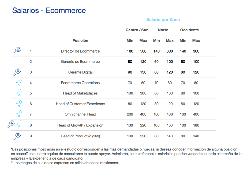Click the sparkle icon for Head of Growth / Expansion
The height and width of the screenshot is (171, 247).
pyautogui.click(x=19, y=124)
